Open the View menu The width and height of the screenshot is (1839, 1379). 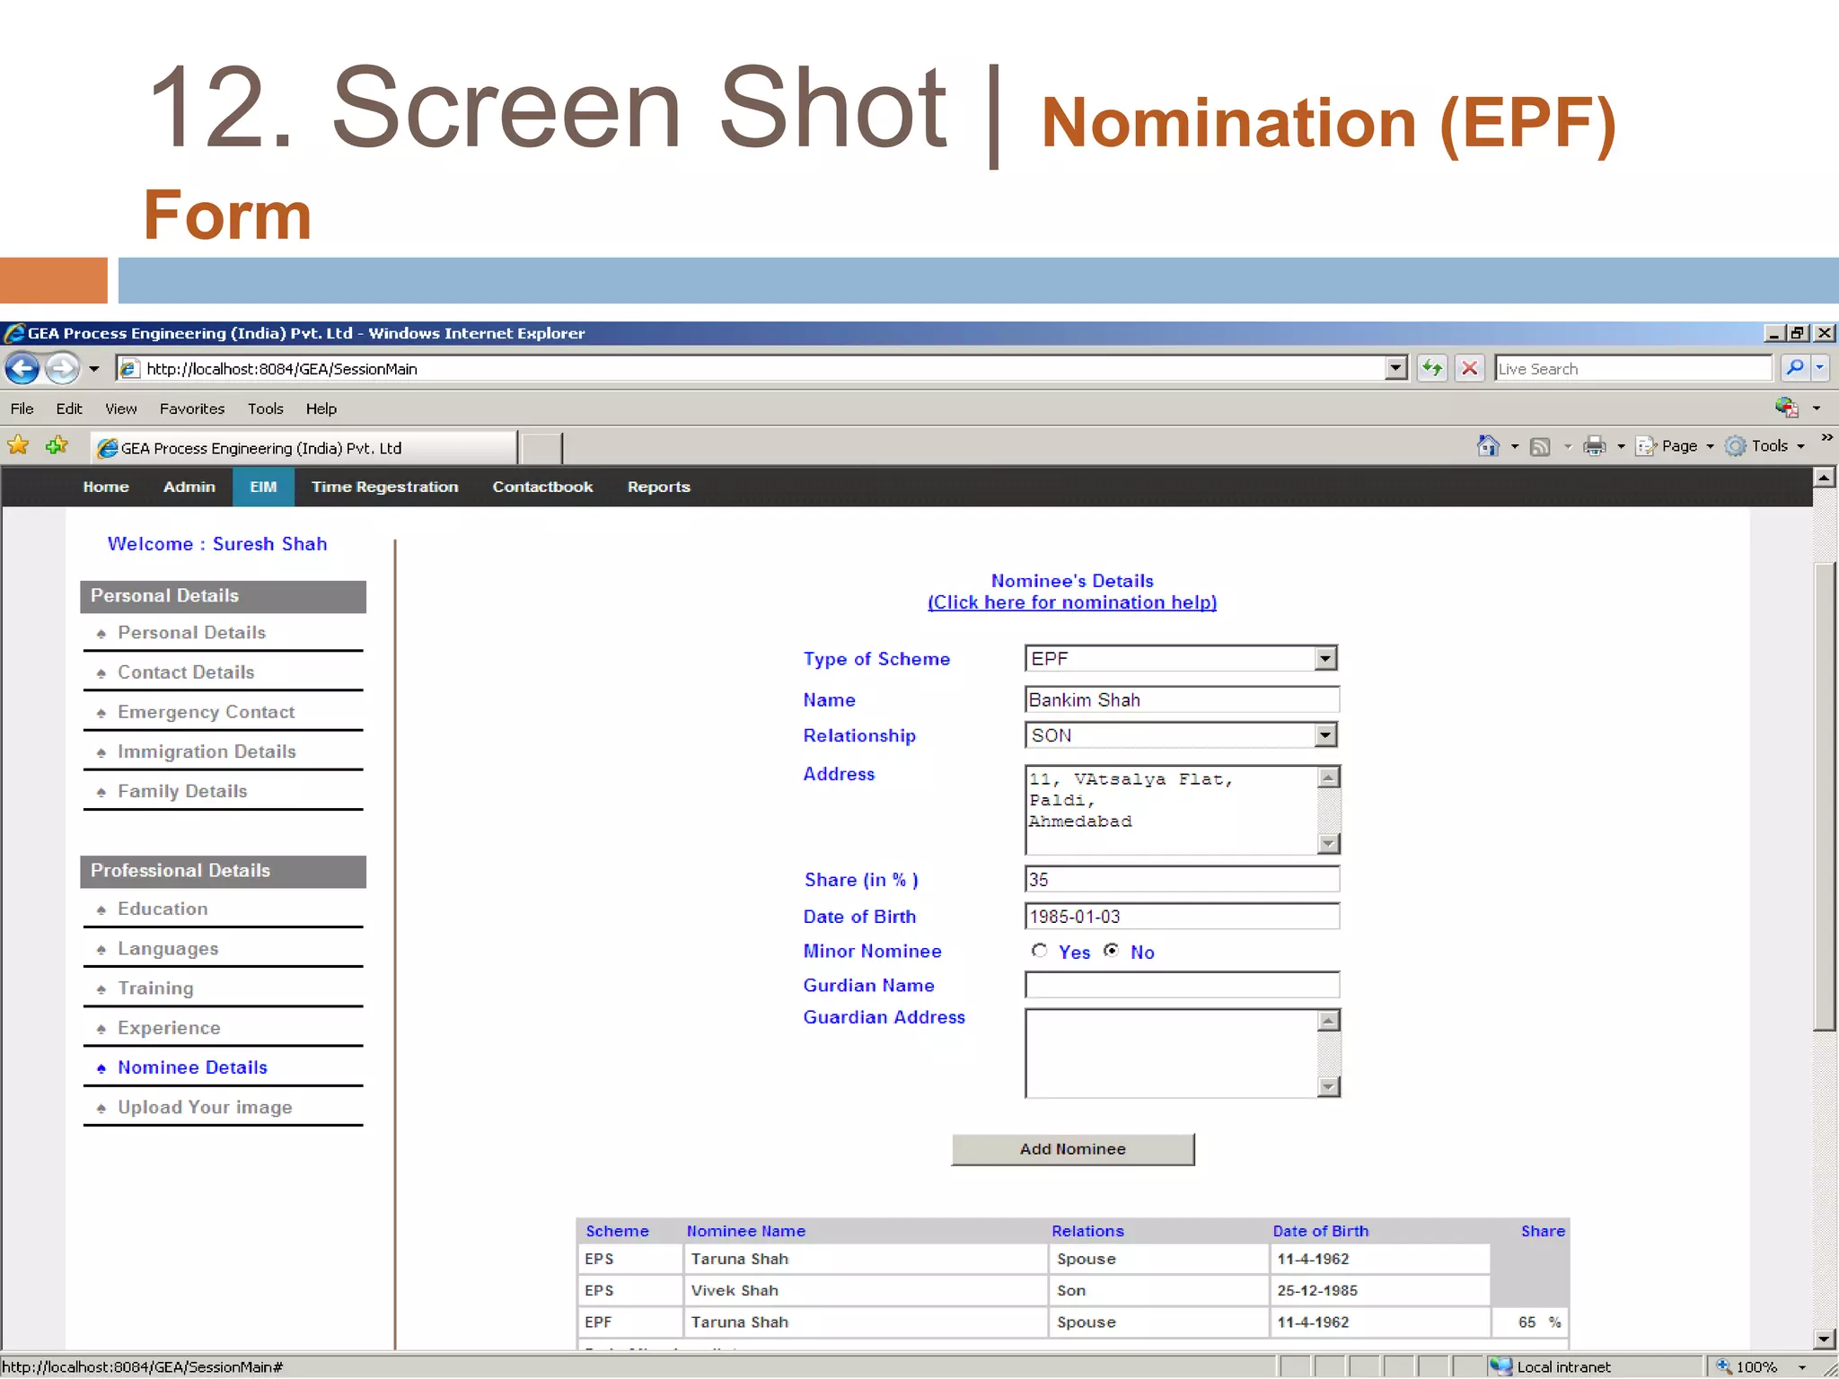tap(121, 408)
